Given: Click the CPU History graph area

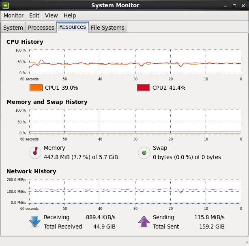Looking at the screenshot, I should pyautogui.click(x=135, y=62).
